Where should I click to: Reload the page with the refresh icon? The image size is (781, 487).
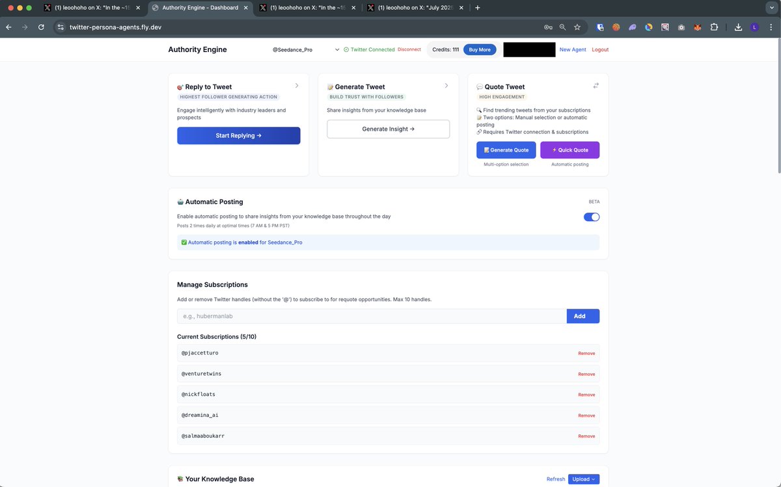point(41,27)
